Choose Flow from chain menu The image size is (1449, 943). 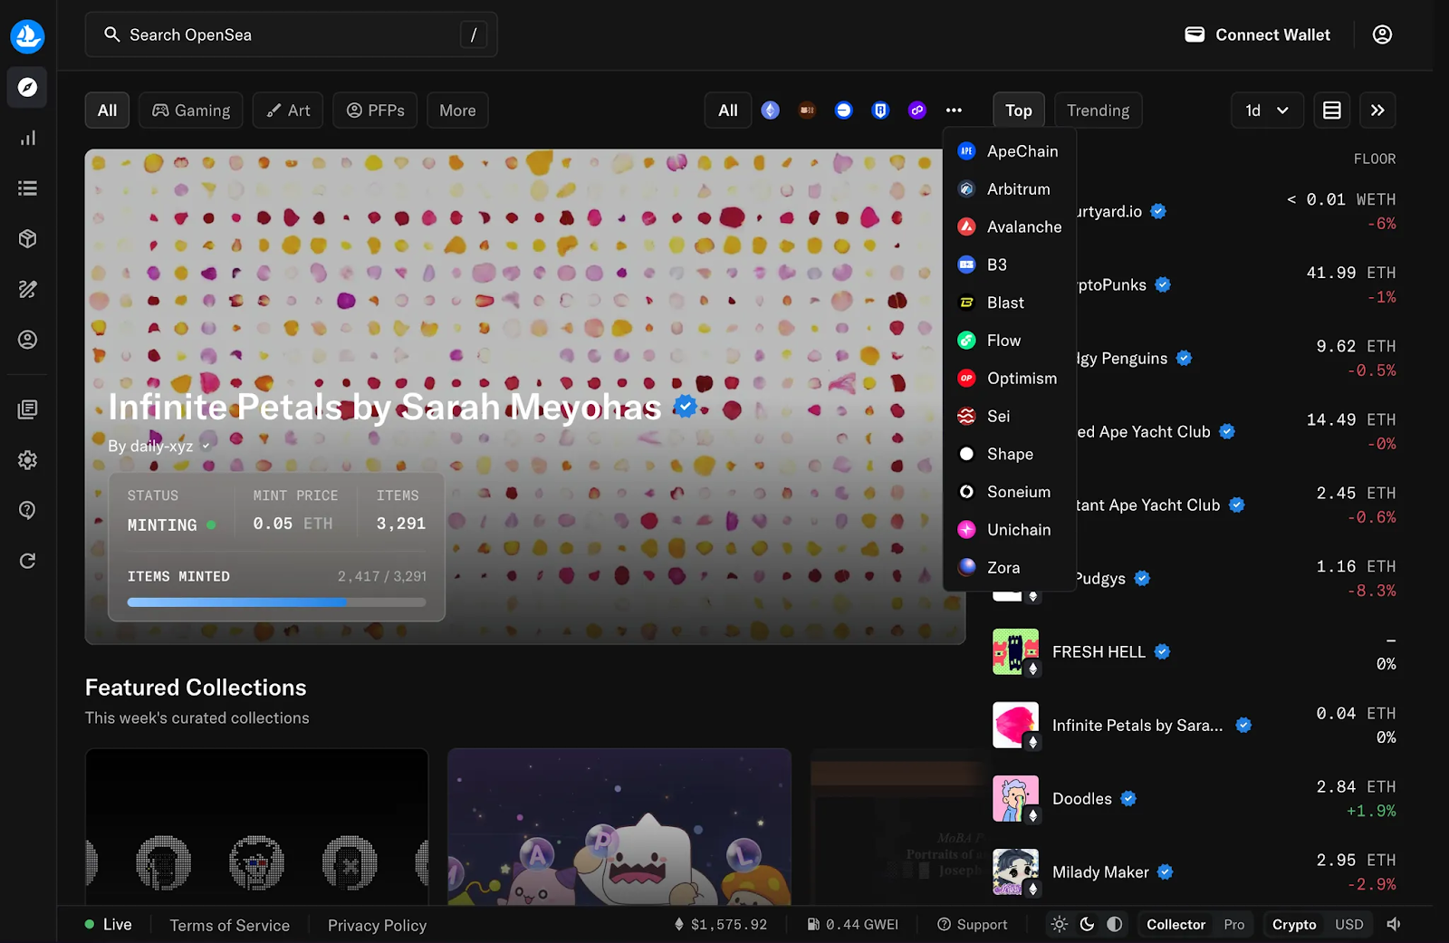click(x=1009, y=341)
